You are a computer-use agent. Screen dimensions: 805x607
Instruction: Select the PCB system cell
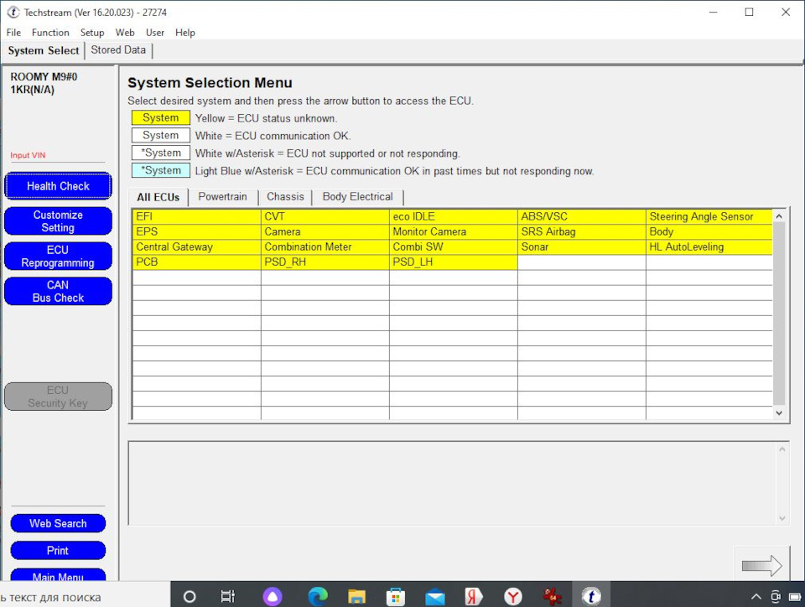(x=196, y=262)
